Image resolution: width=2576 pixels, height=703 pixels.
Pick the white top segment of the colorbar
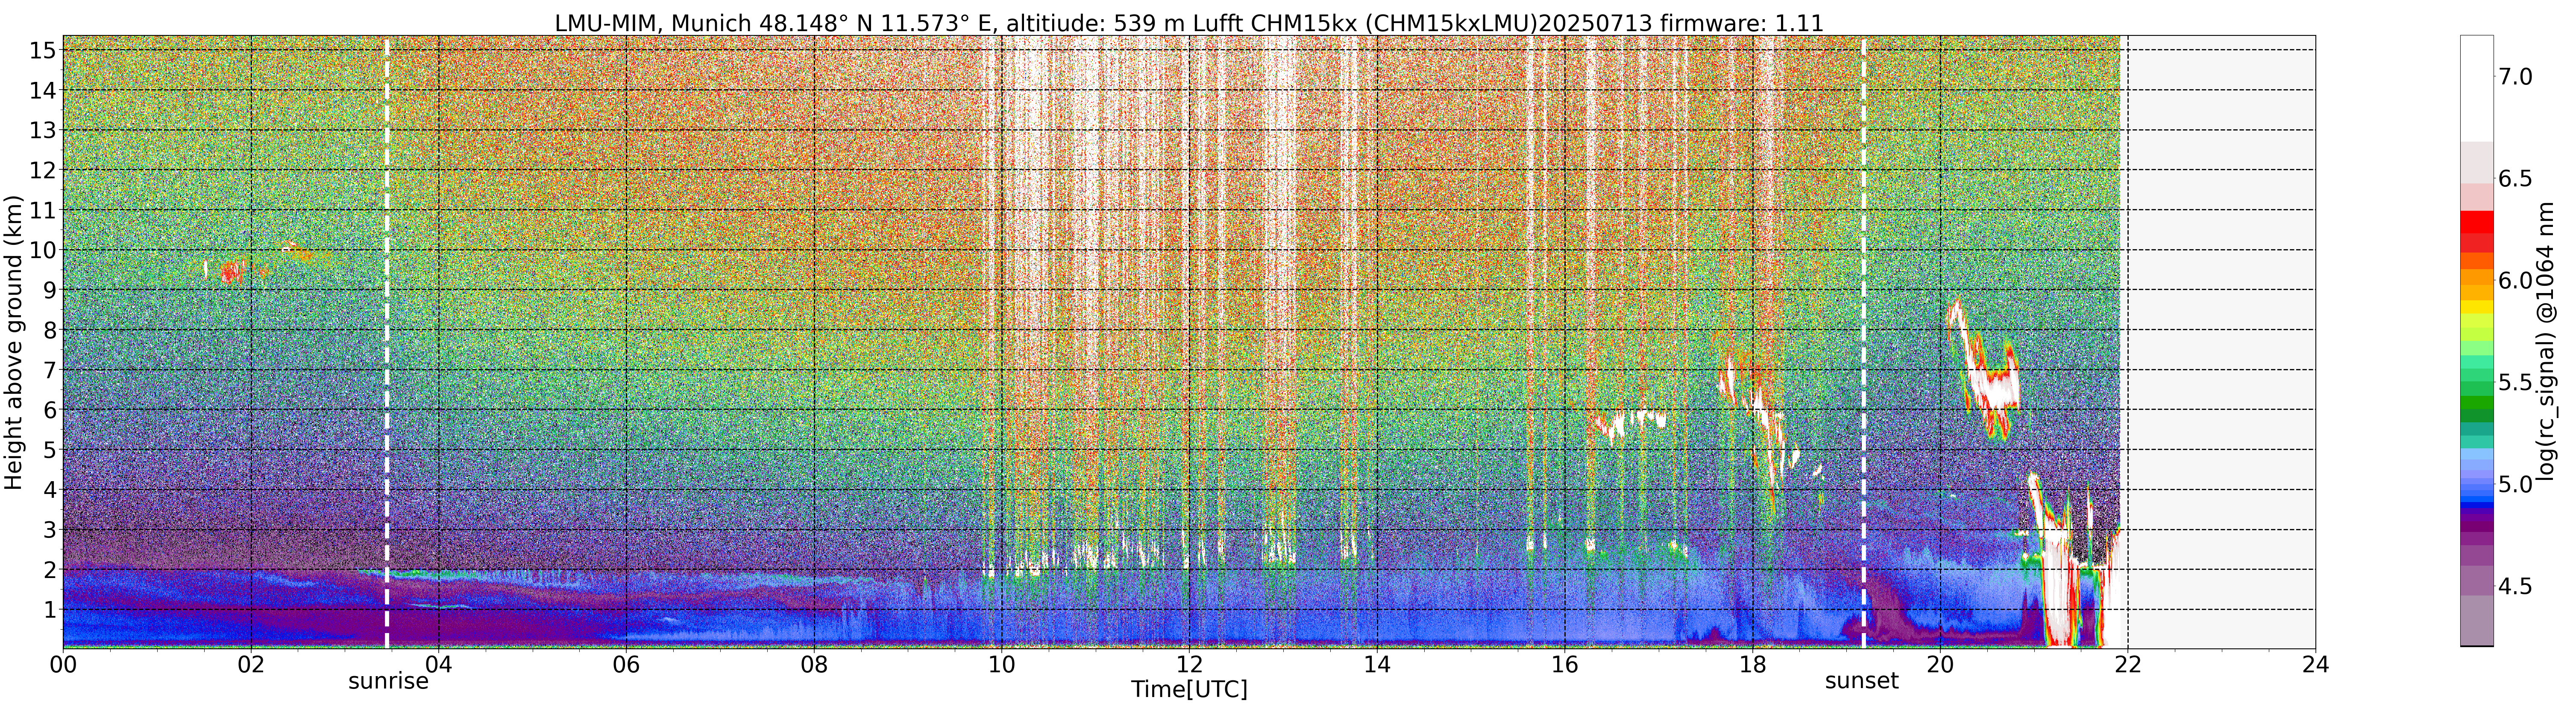[x=2476, y=89]
